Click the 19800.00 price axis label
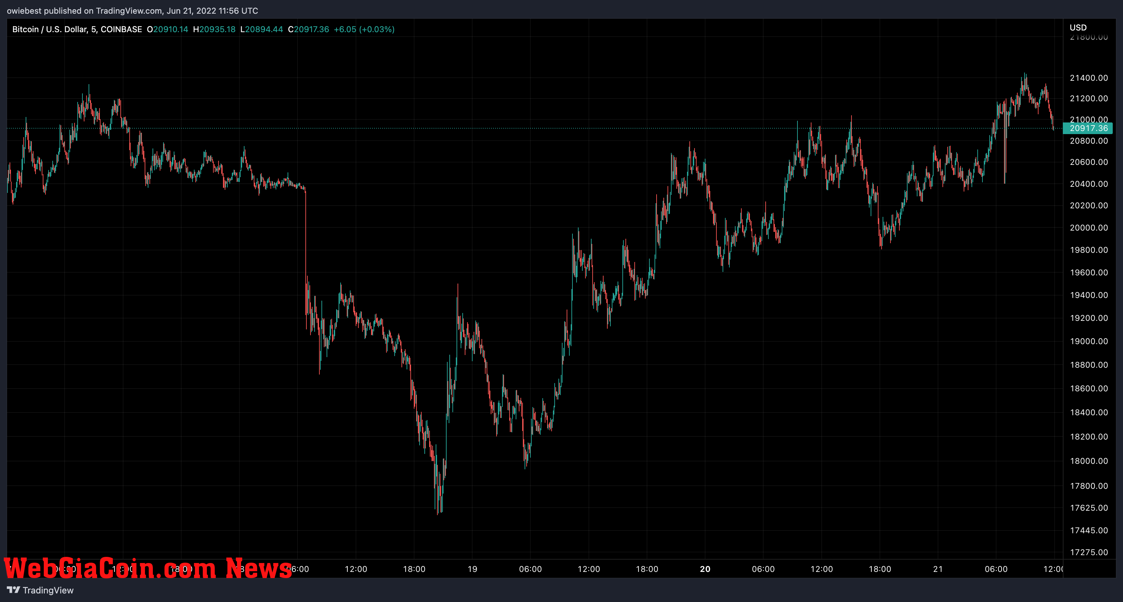The height and width of the screenshot is (602, 1123). (x=1088, y=250)
